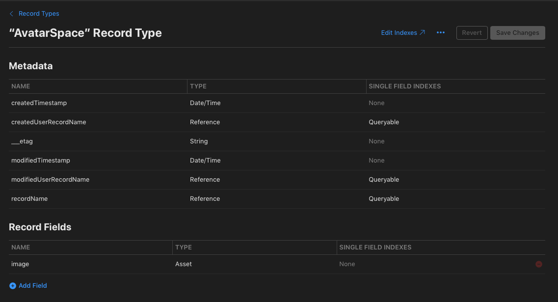
Task: Click the external arrow icon next to Edit Indexes
Action: 423,32
